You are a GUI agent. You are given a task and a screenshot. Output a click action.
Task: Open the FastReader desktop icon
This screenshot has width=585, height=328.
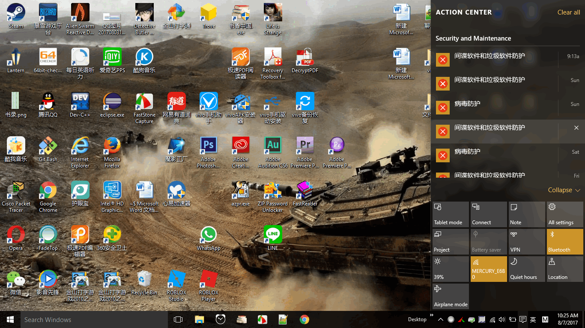305,194
